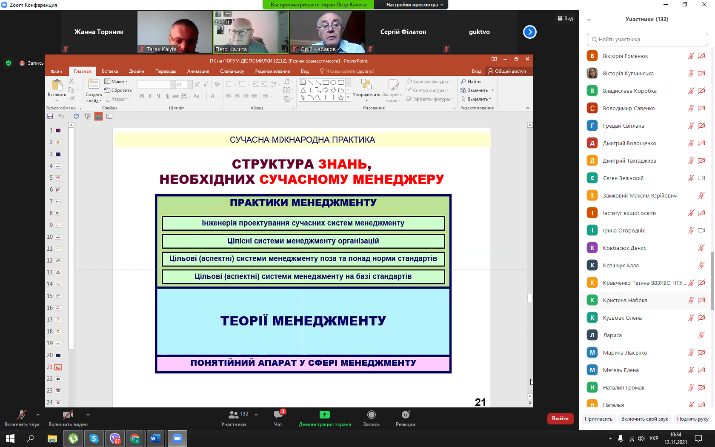
Task: Click the slide editor vertical scrollbar thumb
Action: pyautogui.click(x=530, y=298)
